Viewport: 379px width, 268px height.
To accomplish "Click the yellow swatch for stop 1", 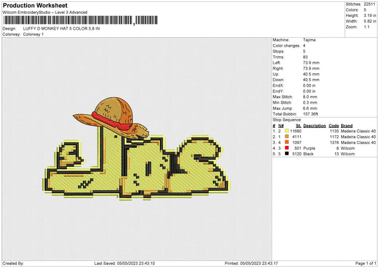I will click(x=287, y=131).
